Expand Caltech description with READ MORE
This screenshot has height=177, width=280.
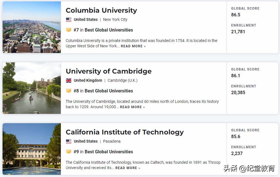pos(127,168)
